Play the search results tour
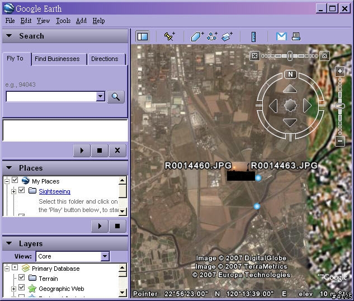354x301 pixels. (82, 150)
